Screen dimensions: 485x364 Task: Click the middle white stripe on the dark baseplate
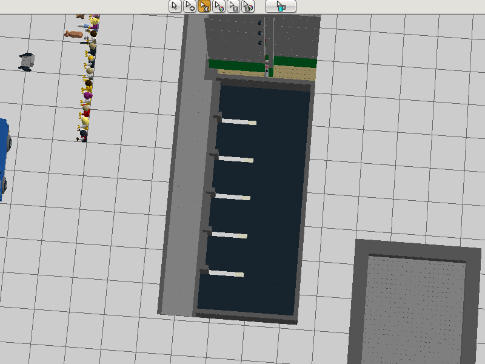click(233, 197)
